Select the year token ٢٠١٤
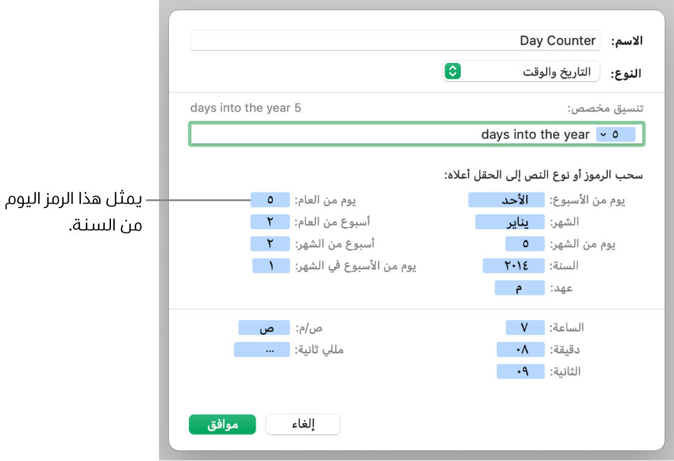674x461 pixels. pyautogui.click(x=514, y=266)
